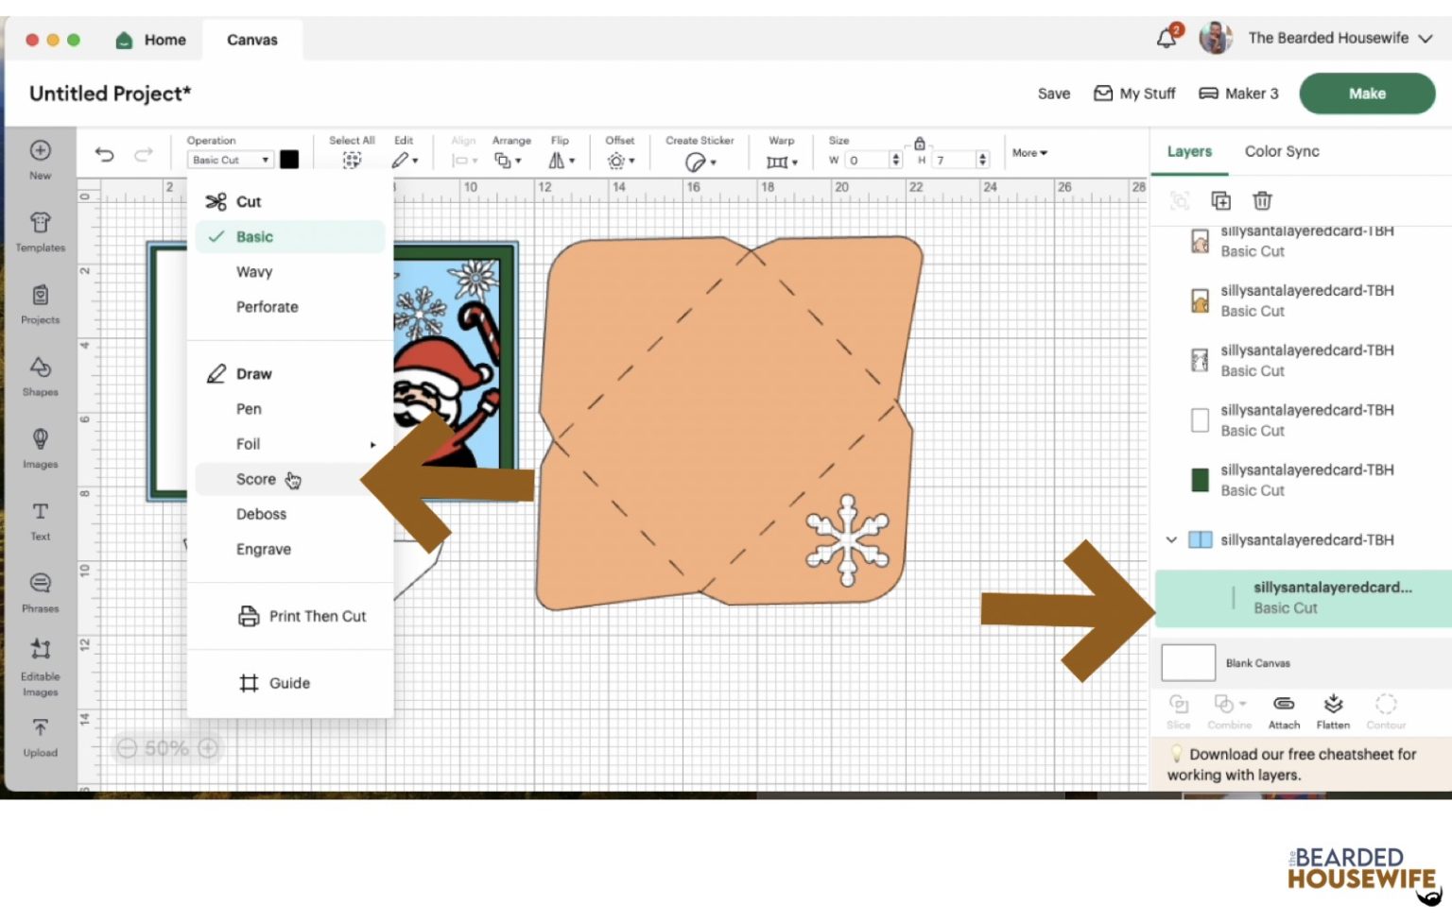This screenshot has height=922, width=1452.
Task: Expand the Foil submenu arrow
Action: (372, 445)
